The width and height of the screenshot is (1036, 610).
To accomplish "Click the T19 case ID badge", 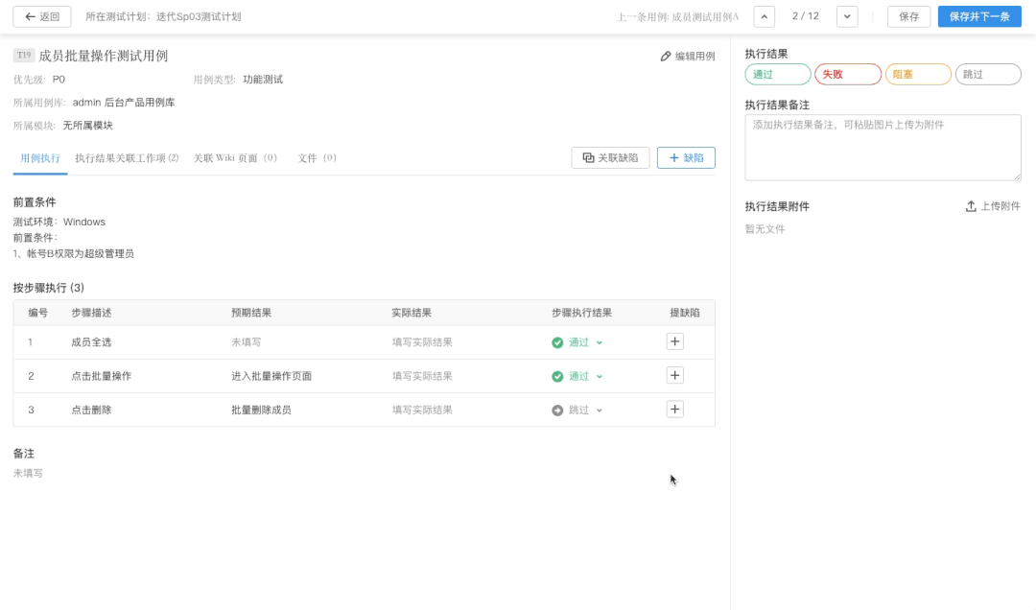I will tap(24, 56).
